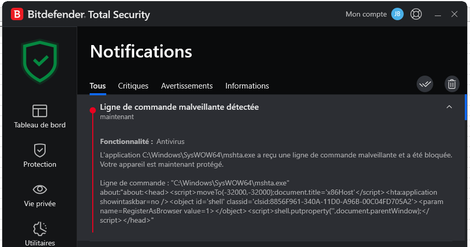Viewport: 470px width, 247px height.
Task: Switch to the Avertissements tab
Action: click(x=187, y=86)
